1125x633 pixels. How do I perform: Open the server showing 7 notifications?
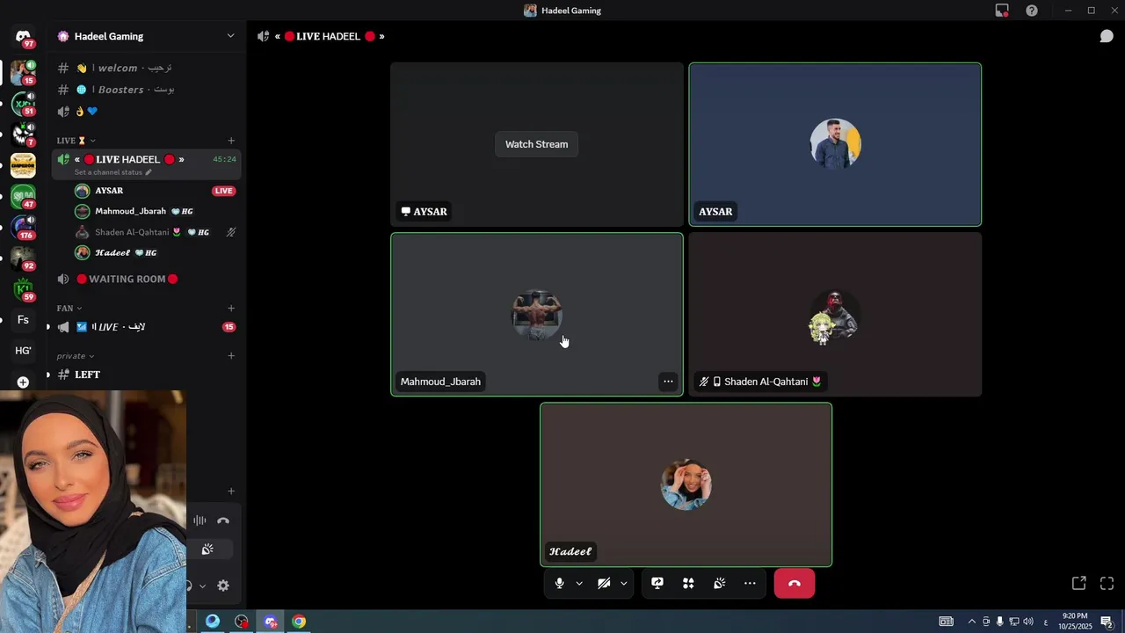23,135
